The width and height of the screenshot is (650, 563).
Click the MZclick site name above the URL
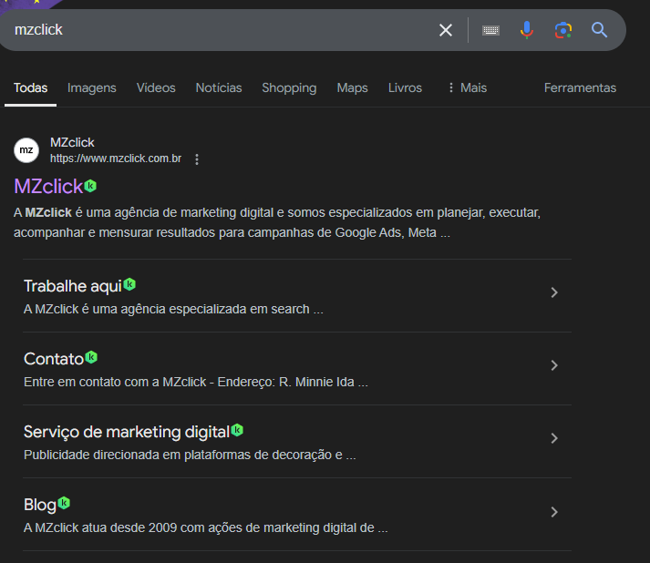click(72, 142)
